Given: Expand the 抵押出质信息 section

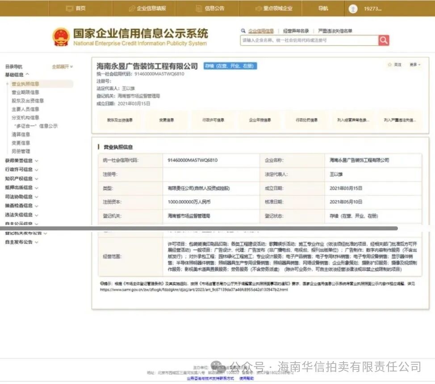Looking at the screenshot, I should [21, 188].
